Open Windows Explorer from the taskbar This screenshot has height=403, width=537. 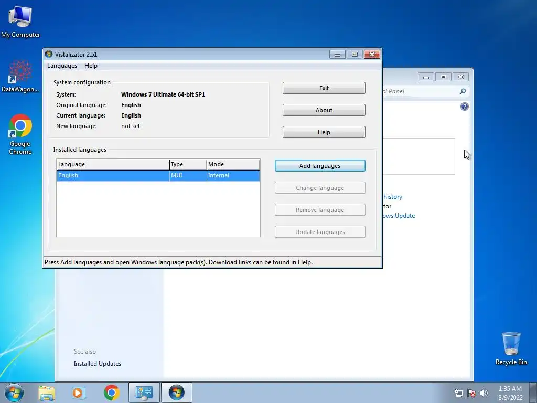point(47,393)
